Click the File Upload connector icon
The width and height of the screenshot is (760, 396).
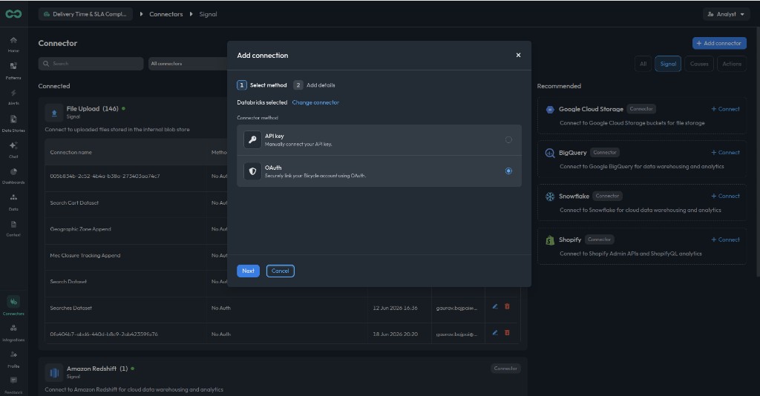pos(53,113)
